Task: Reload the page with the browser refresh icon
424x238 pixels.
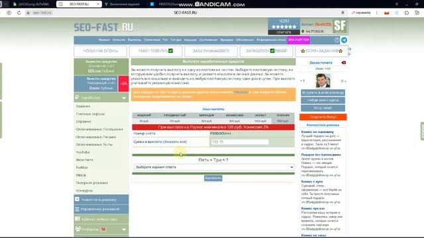Action: tap(19, 13)
